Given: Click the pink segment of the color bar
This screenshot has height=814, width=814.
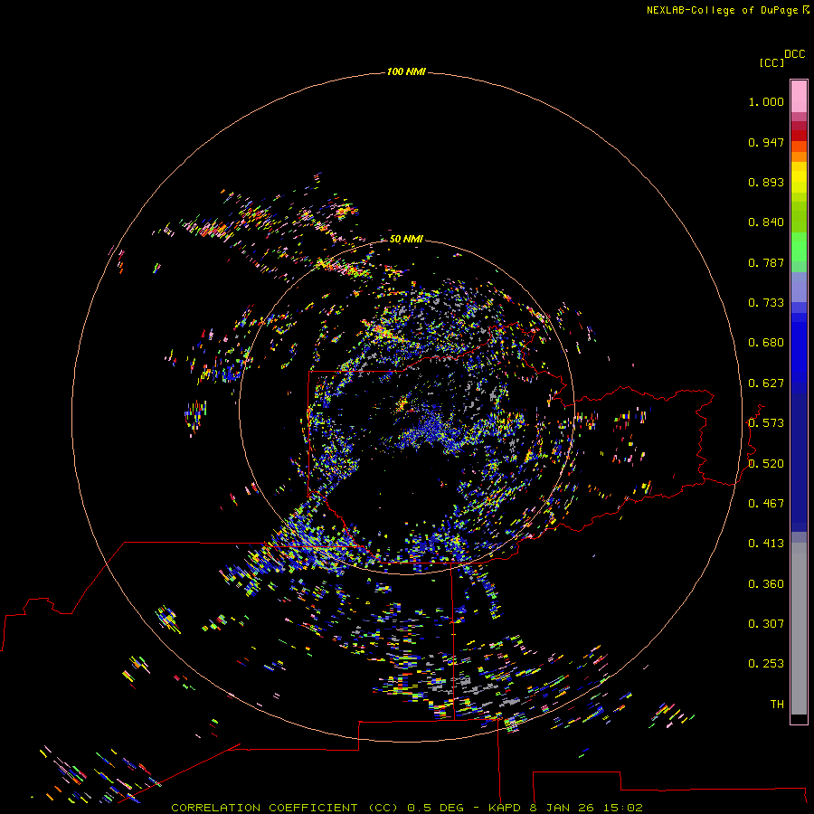Looking at the screenshot, I should coord(799,96).
